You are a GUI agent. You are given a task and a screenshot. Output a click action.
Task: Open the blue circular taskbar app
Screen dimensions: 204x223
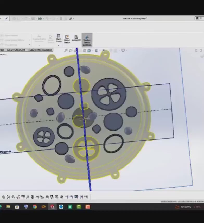61,207
